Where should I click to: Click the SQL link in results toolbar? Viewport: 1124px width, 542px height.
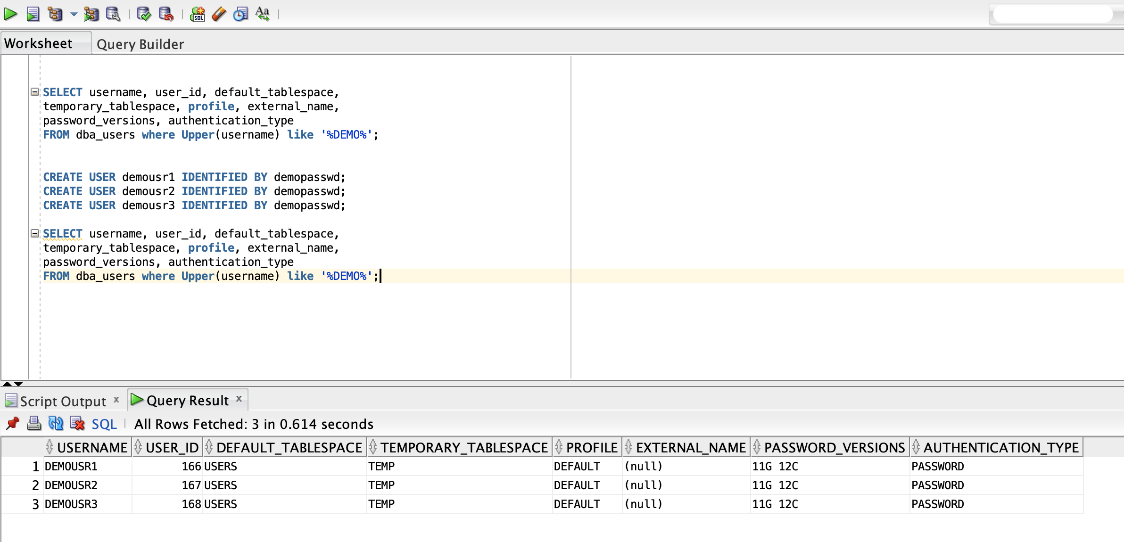[x=104, y=424]
